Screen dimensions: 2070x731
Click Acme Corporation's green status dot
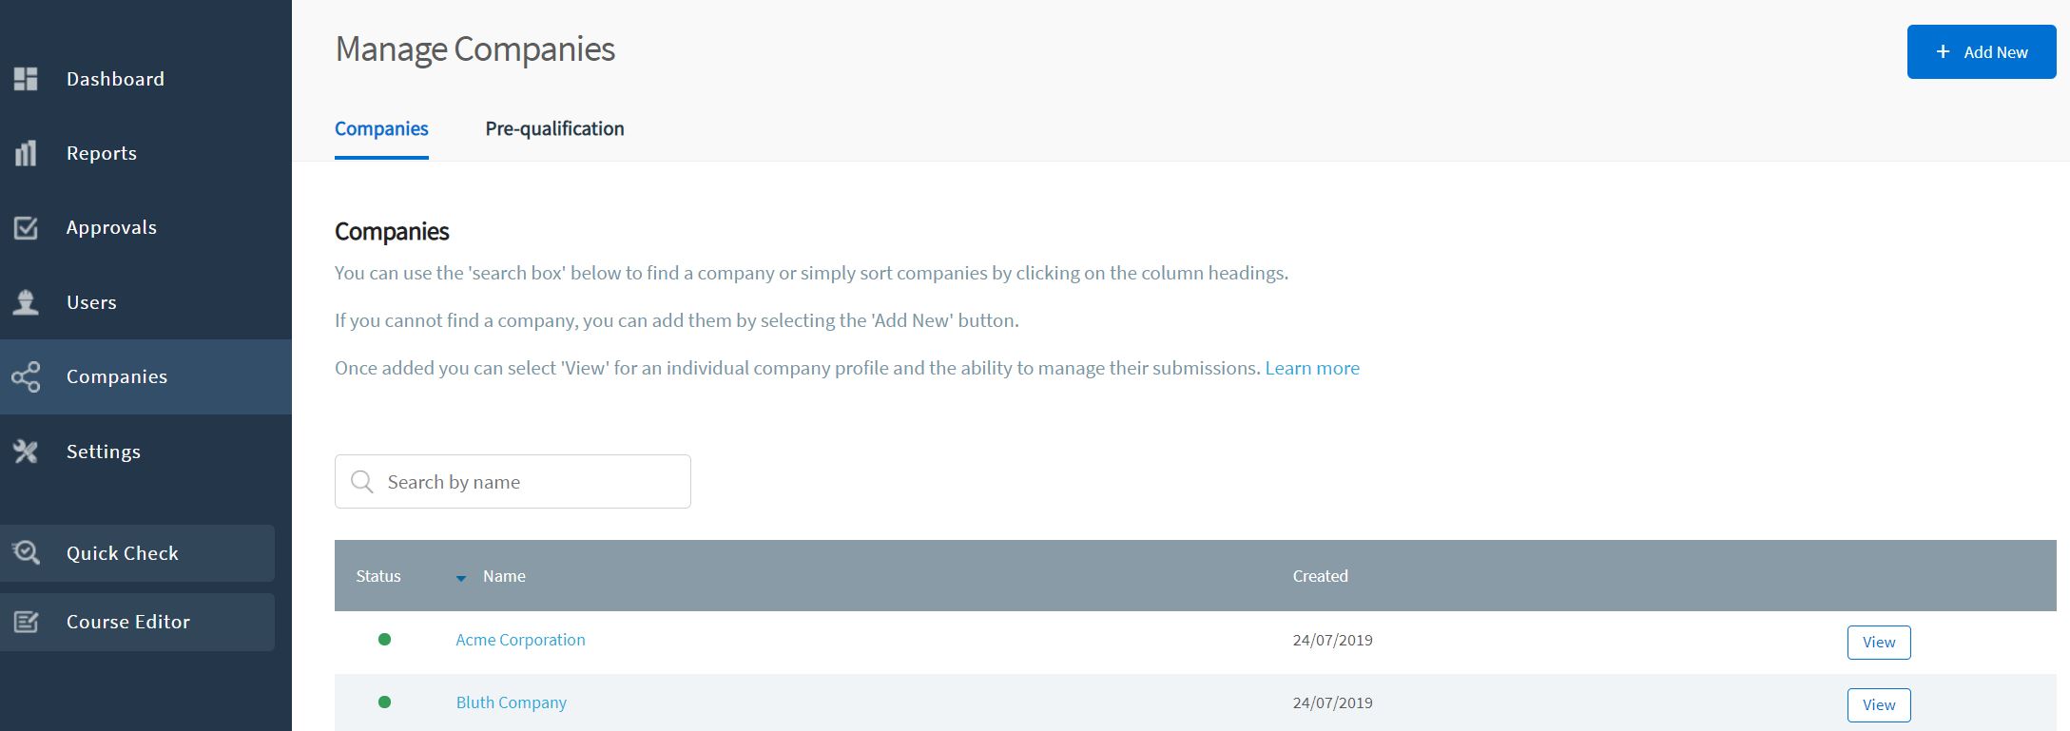coord(384,640)
